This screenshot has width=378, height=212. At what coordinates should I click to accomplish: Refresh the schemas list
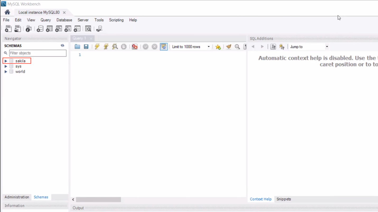click(63, 45)
